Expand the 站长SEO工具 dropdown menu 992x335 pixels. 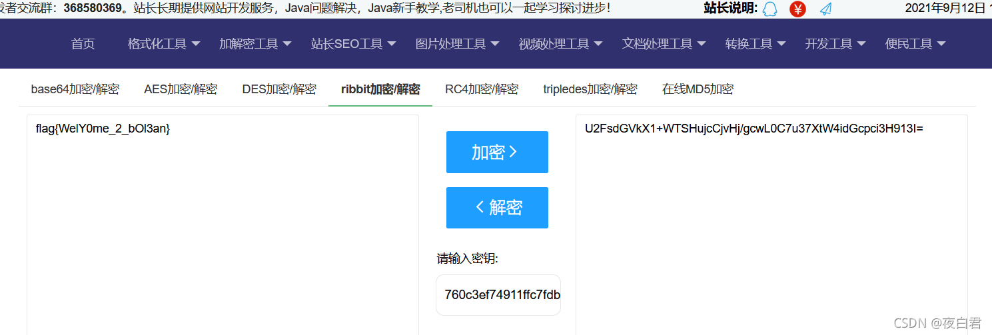(354, 44)
